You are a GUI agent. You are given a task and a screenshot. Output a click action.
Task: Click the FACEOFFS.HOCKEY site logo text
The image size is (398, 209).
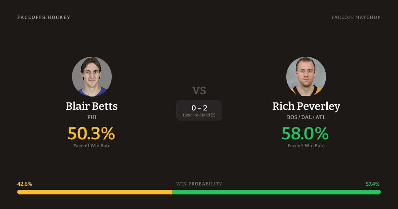click(44, 17)
